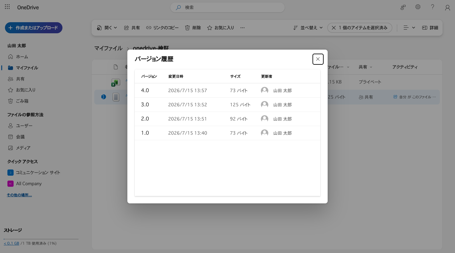This screenshot has height=253, width=455.
Task: Click the アクティビティ column header
Action: point(405,67)
